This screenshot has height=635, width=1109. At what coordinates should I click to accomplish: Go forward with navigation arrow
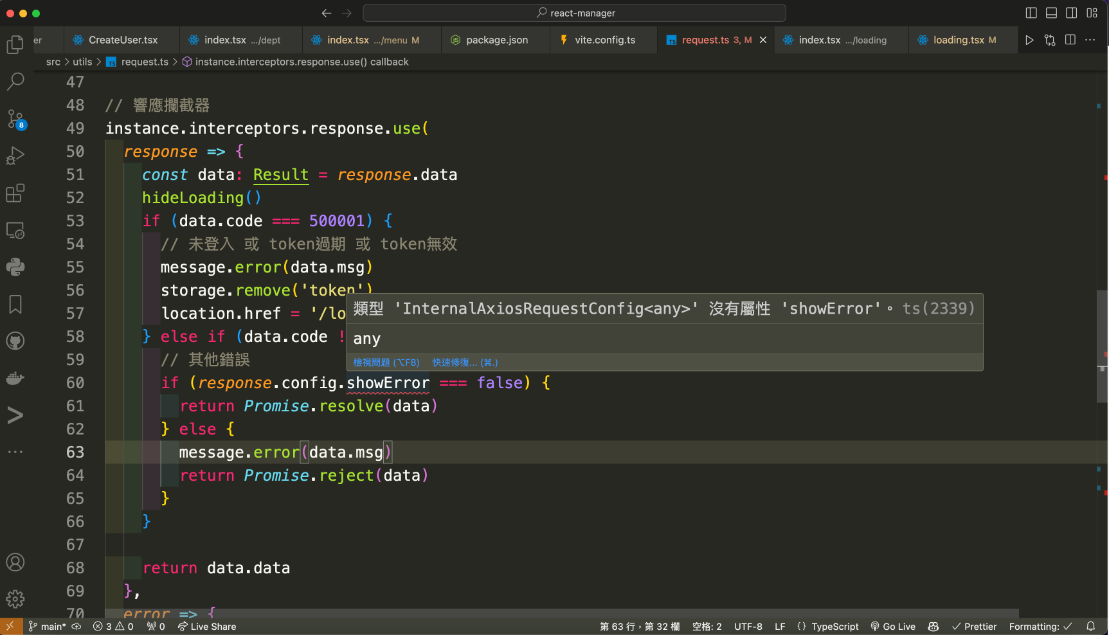347,13
